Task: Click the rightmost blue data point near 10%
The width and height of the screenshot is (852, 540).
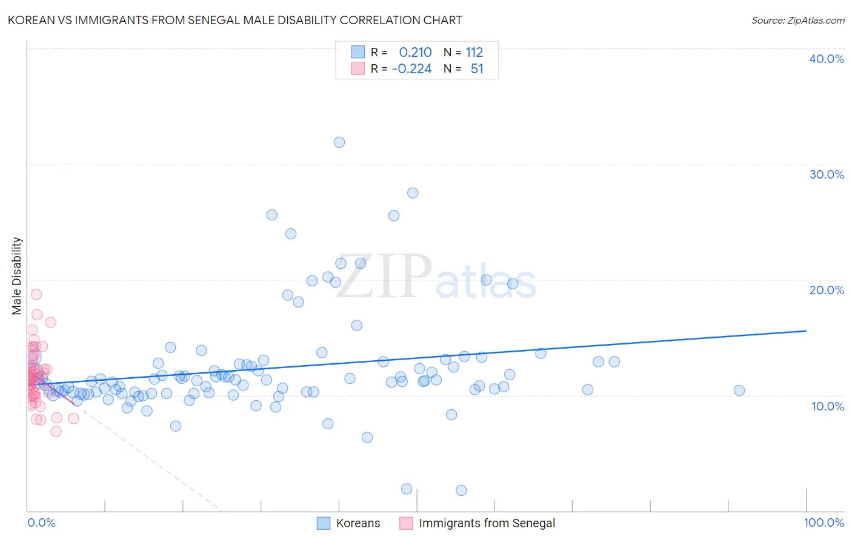Action: click(739, 390)
